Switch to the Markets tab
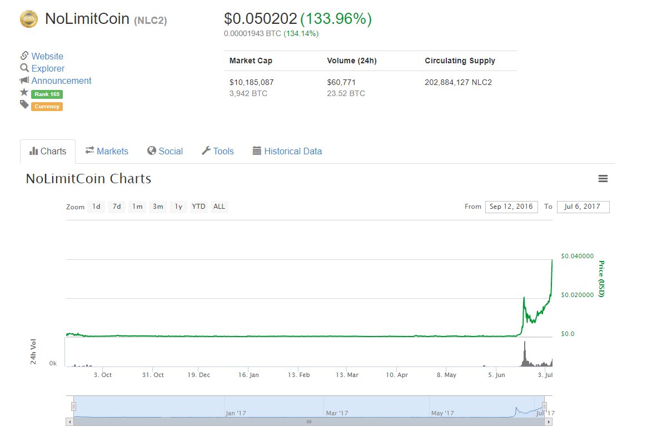 107,151
